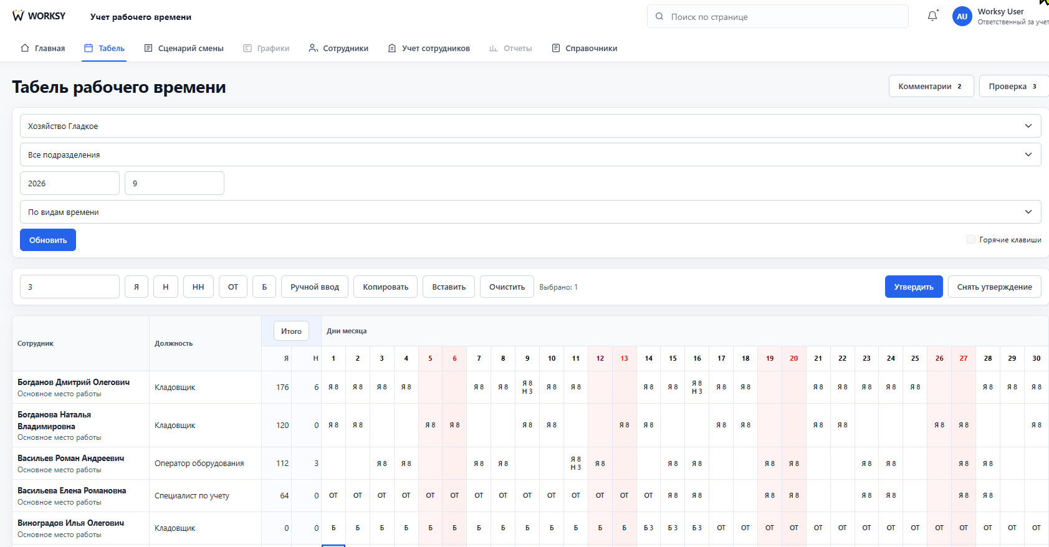Expand the Хозяйство Гладкое dropdown
Screen dimensions: 1049x547
click(x=530, y=126)
